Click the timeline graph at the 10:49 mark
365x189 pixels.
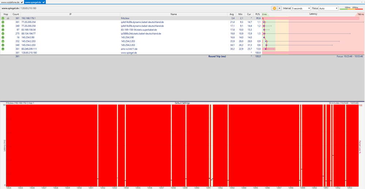pos(303,145)
